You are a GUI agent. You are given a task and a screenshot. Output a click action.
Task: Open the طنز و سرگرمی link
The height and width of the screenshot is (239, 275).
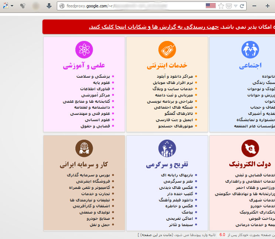tap(178, 181)
